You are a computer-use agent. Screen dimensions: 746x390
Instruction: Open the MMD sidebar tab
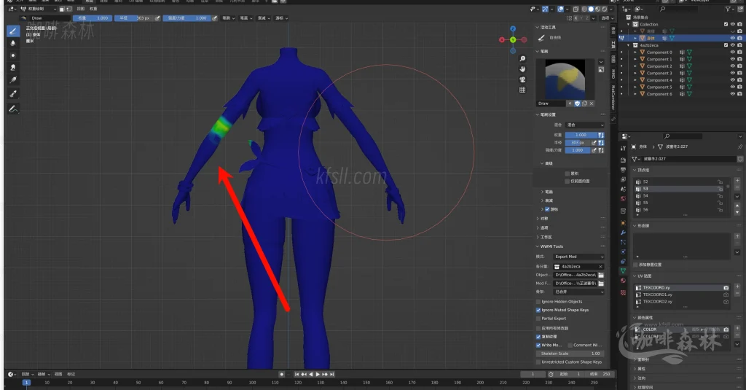coord(613,74)
